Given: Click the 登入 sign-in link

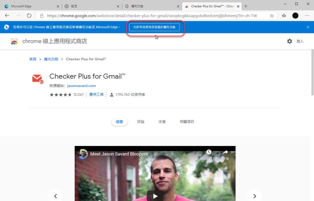Looking at the screenshot, I should (300, 41).
